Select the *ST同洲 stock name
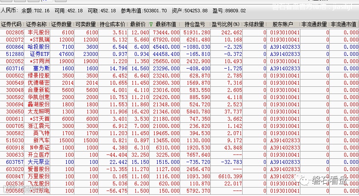This screenshot has width=359, height=196. click(x=40, y=61)
